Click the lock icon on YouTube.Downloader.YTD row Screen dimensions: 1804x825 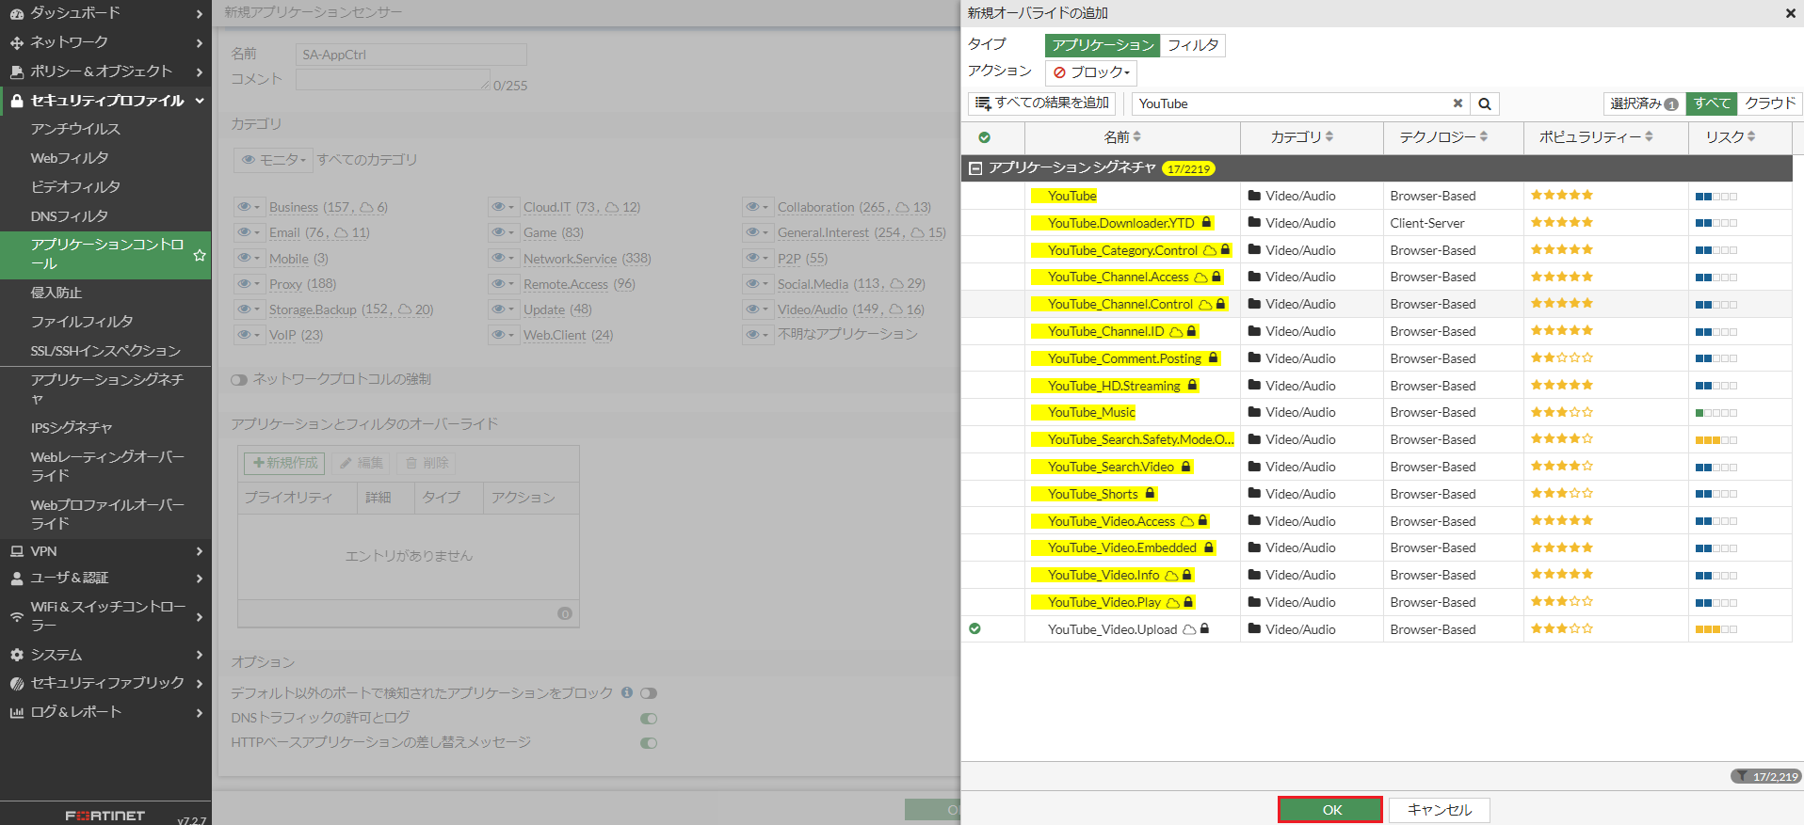(x=1206, y=223)
